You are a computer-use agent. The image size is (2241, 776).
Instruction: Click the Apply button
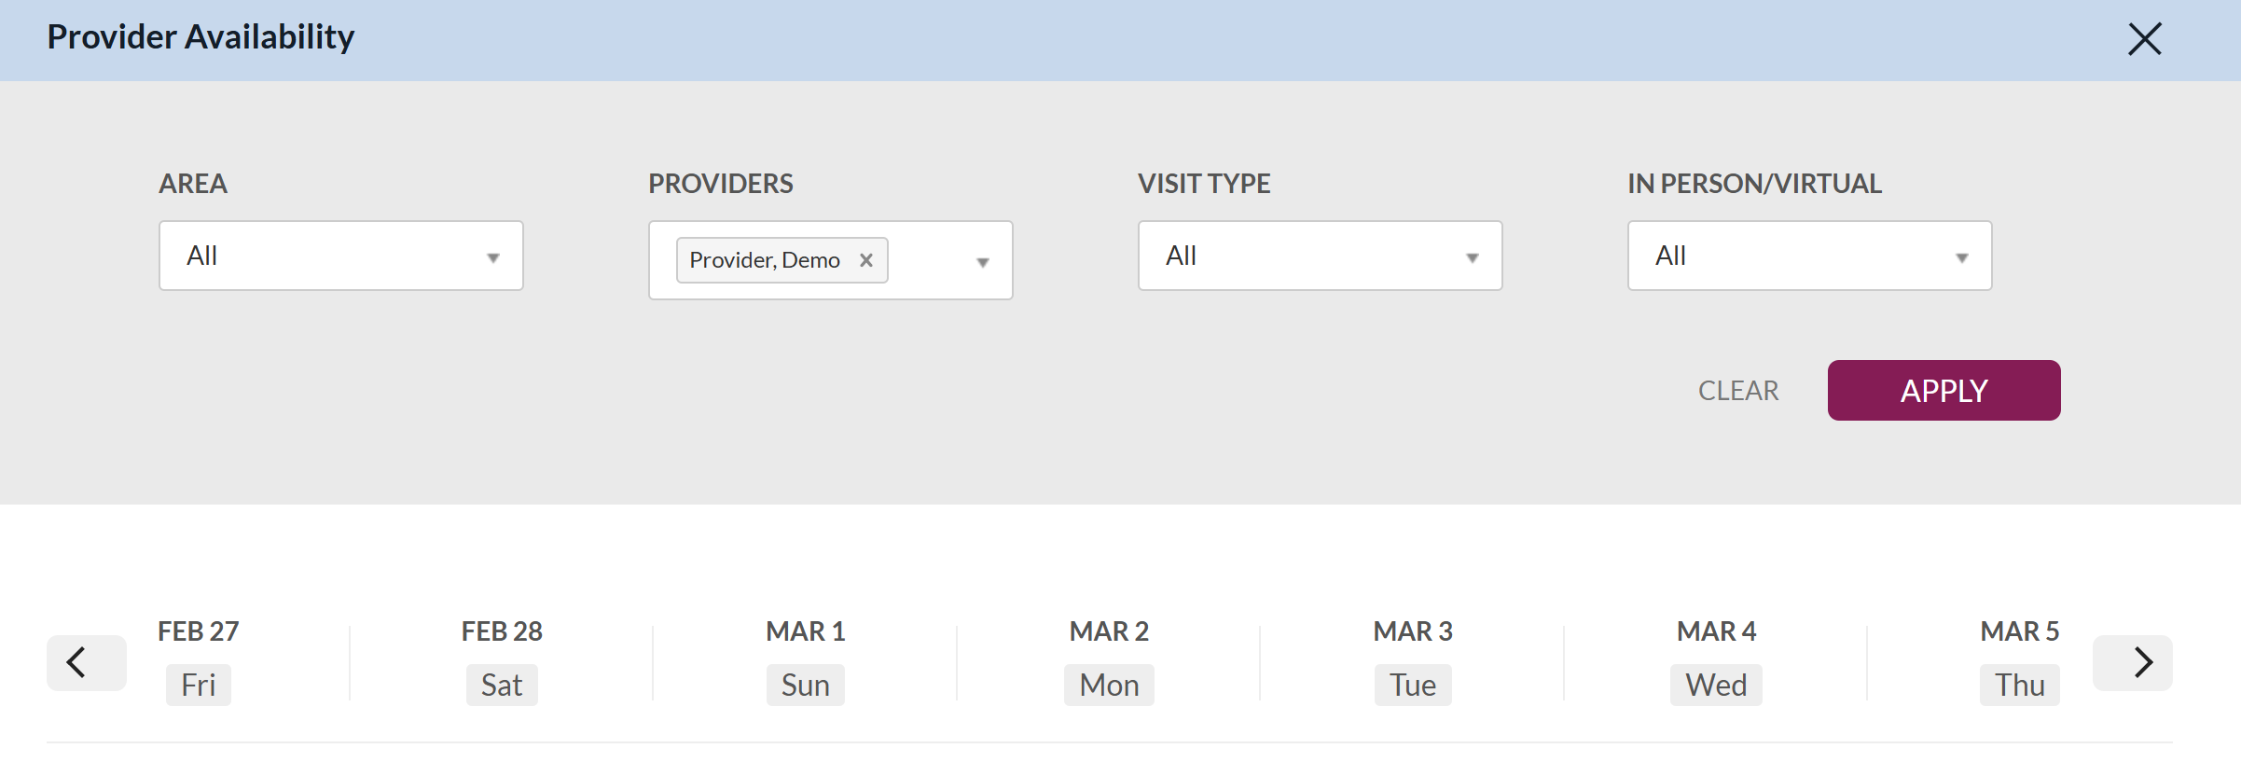(1944, 391)
